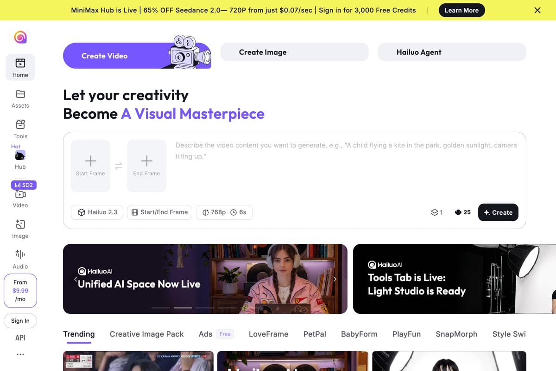
Task: Open the Tools sidebar icon
Action: point(20,124)
